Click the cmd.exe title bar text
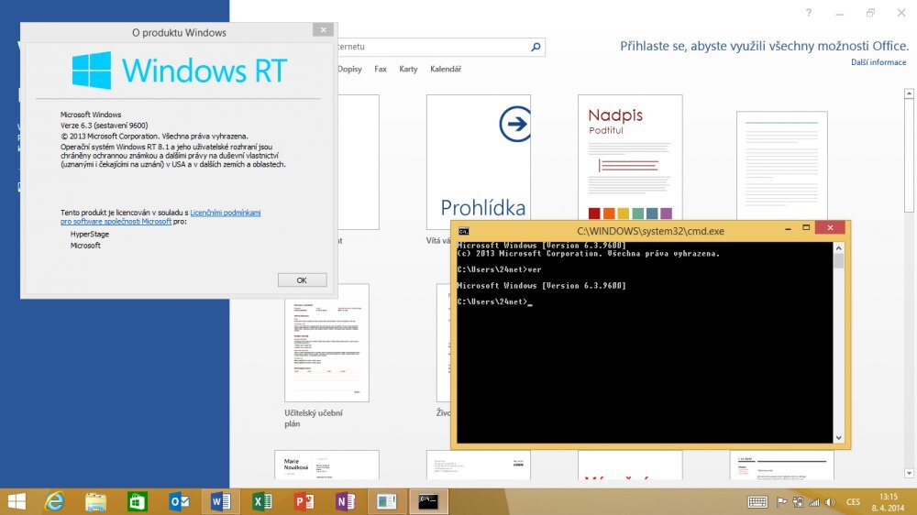Viewport: 917px width, 515px height. (650, 232)
